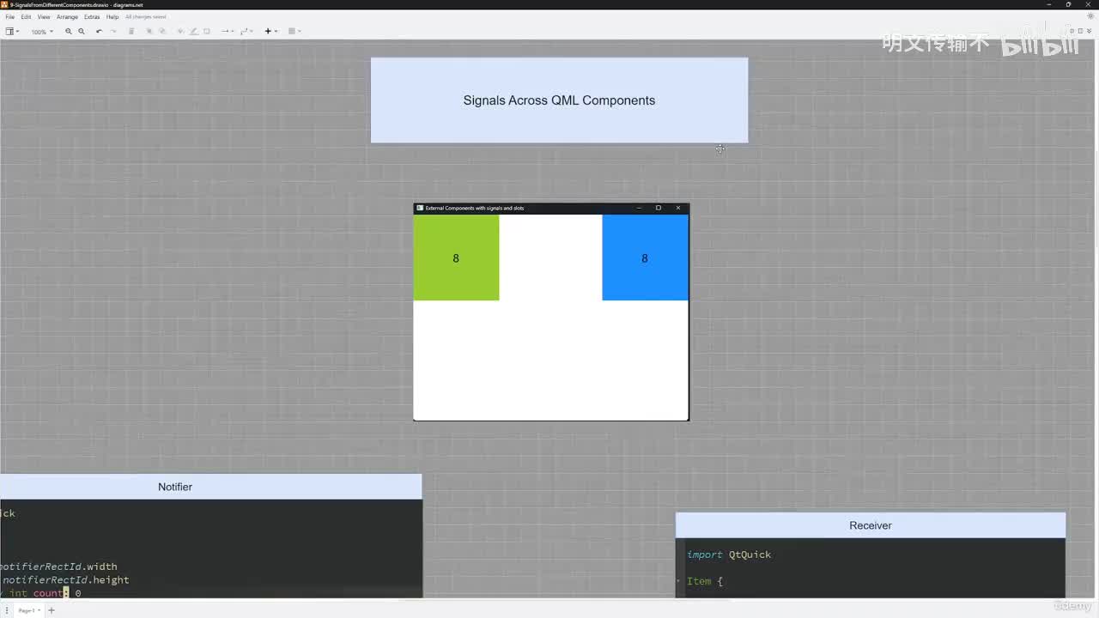
Task: Select the 'Signals Across QML Components' title box
Action: click(x=559, y=100)
